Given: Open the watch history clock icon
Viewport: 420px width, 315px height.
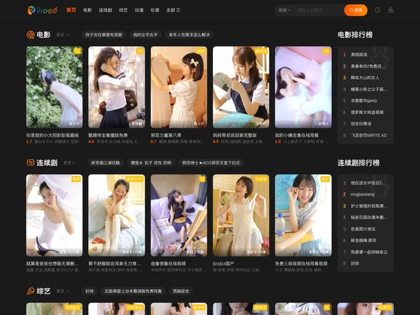Looking at the screenshot, I should [x=377, y=10].
